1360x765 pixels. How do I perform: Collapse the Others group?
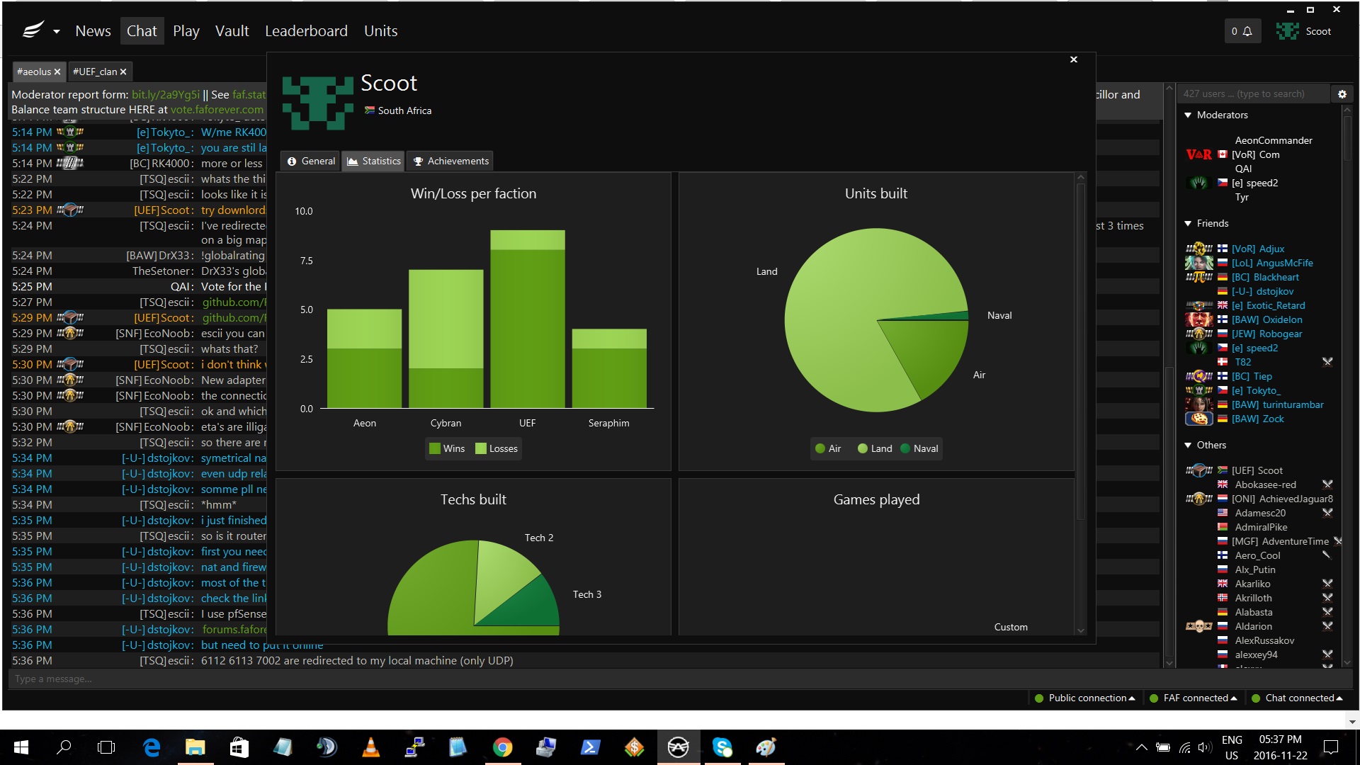1188,445
